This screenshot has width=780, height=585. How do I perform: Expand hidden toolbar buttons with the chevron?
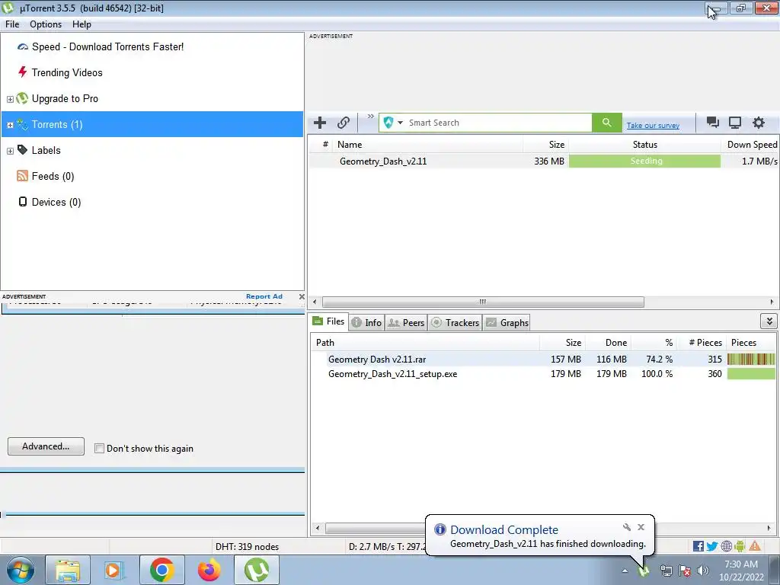(x=371, y=117)
